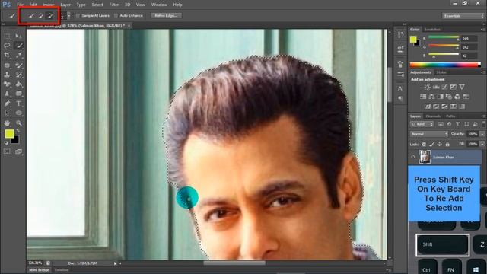The width and height of the screenshot is (487, 274).
Task: Add an Invert adjustment
Action: [x=428, y=107]
